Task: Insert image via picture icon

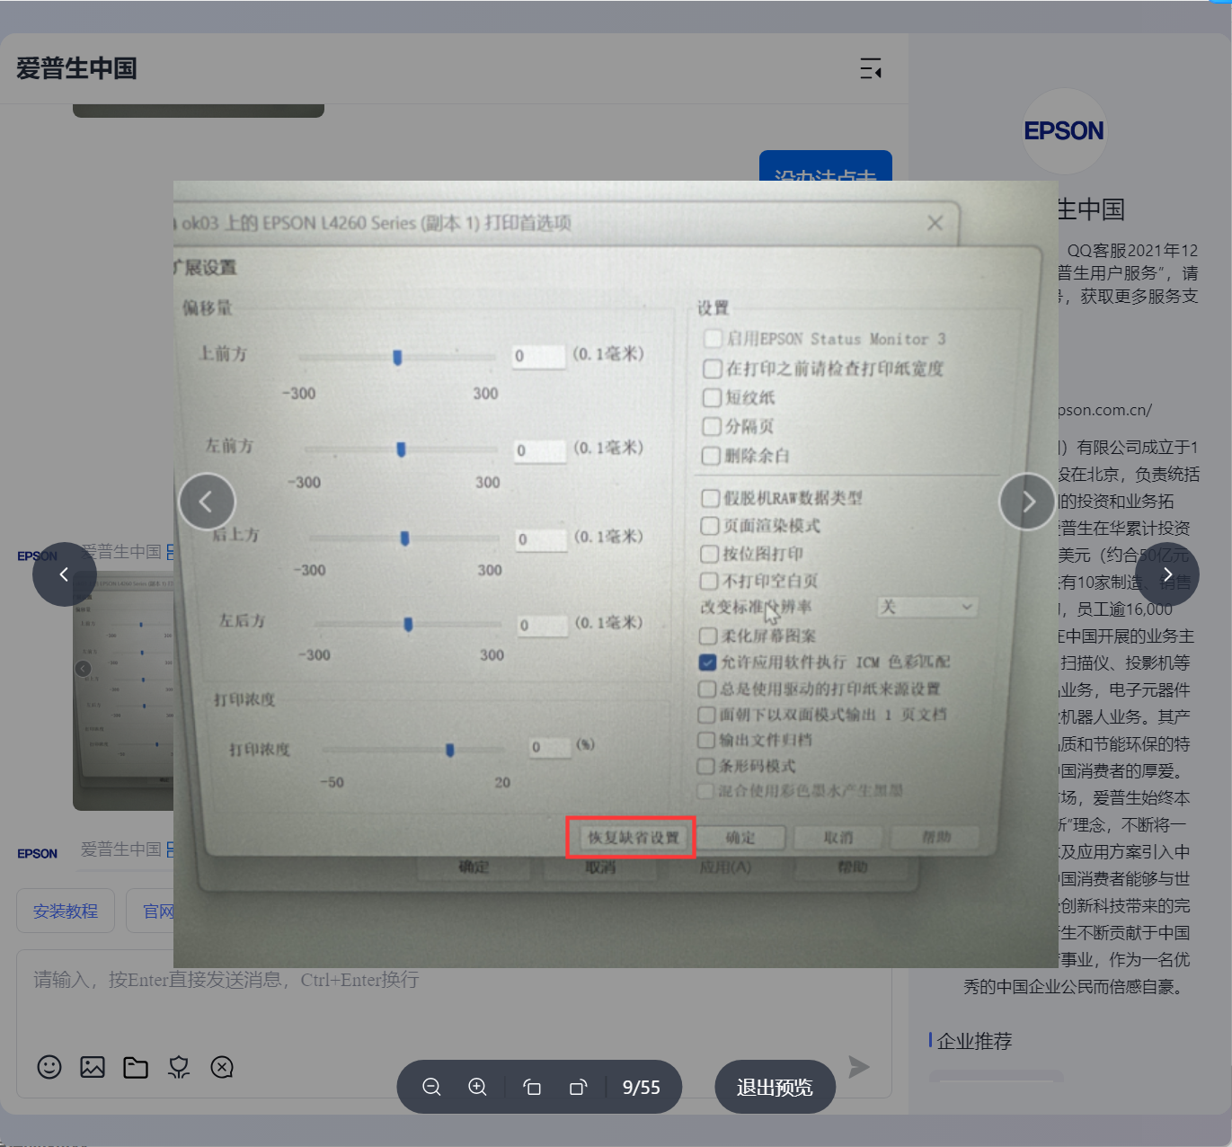Action: [93, 1067]
